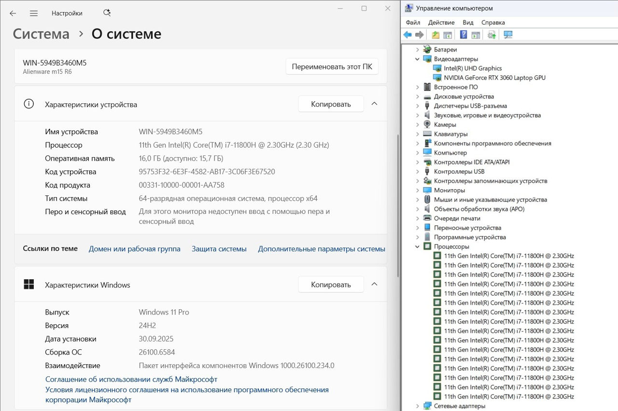Click the back arrow in Settings window
The image size is (618, 411).
point(13,14)
